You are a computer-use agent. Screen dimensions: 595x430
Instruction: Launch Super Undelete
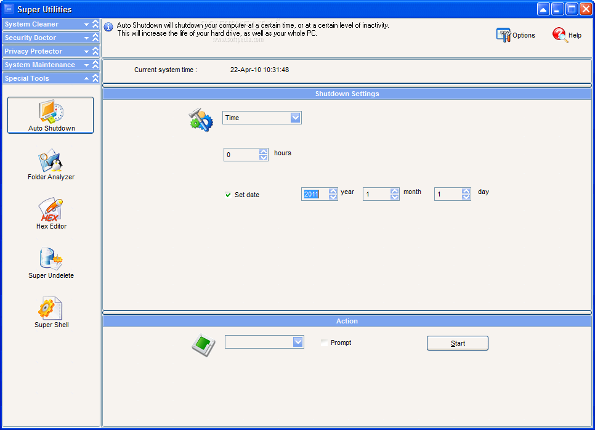pos(51,263)
